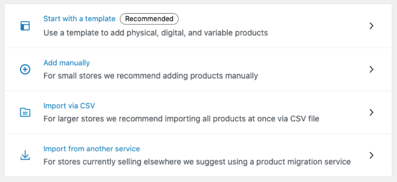This screenshot has width=397, height=182.
Task: Click the product migration service description
Action: [x=197, y=162]
